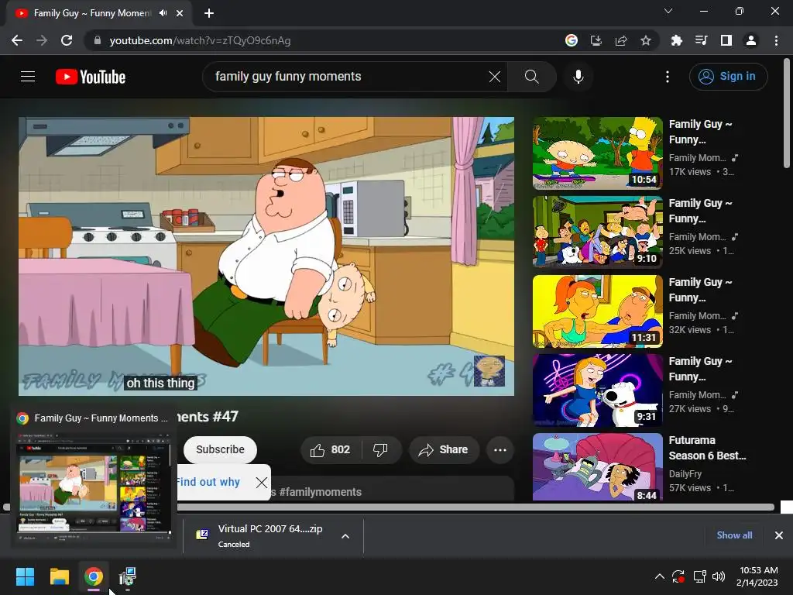This screenshot has width=793, height=595.
Task: Bookmark this page with the star
Action: coord(646,40)
